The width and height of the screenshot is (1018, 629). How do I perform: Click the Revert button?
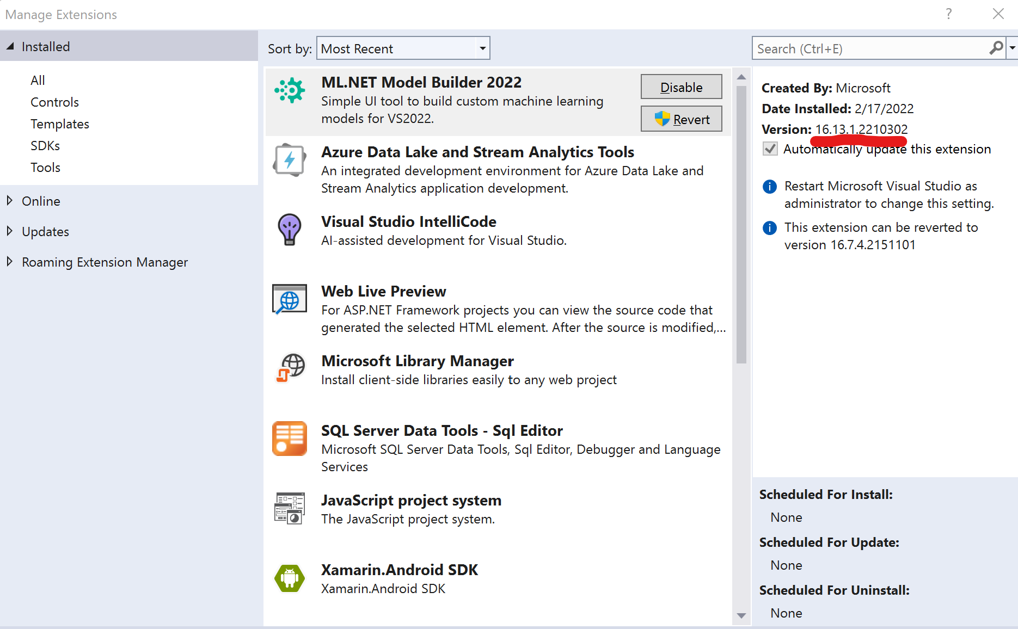681,119
